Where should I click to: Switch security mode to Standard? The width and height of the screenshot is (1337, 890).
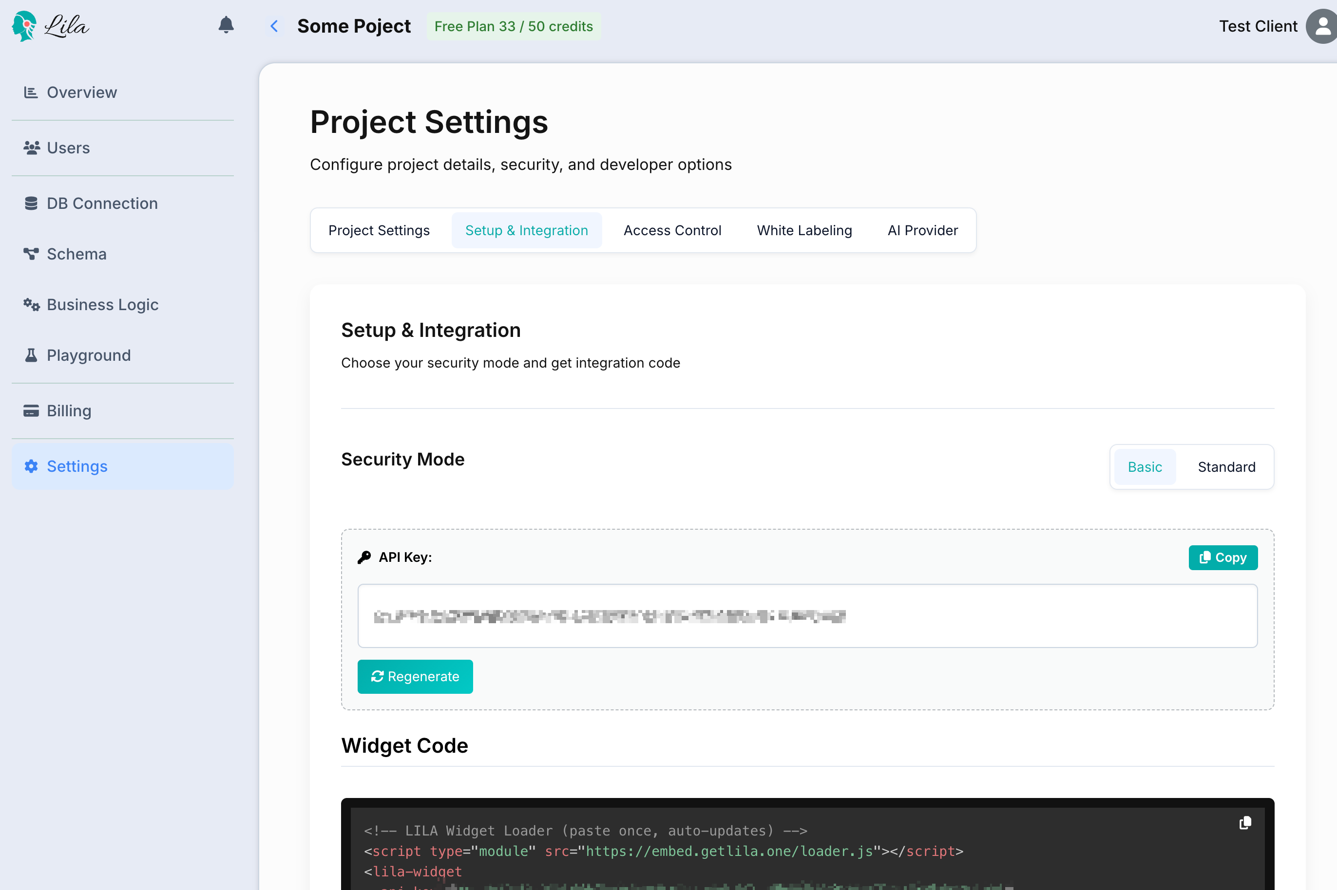pos(1226,467)
